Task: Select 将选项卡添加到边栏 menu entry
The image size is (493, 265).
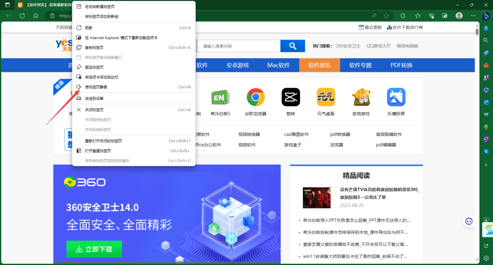Action: click(x=134, y=77)
